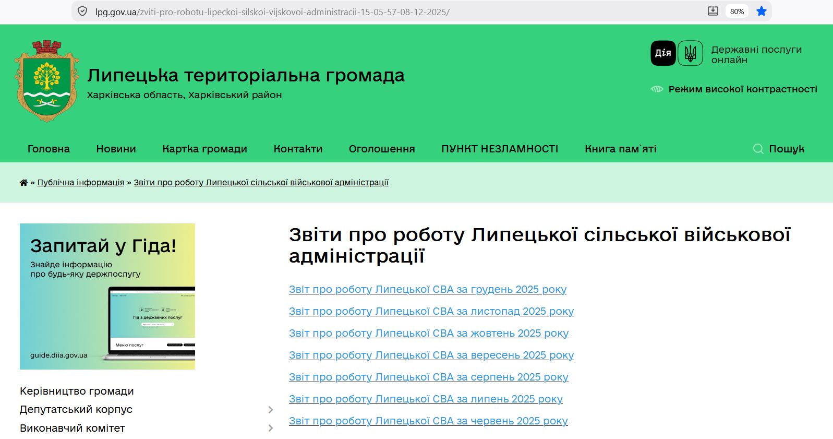The height and width of the screenshot is (439, 833).
Task: Click the browser address bar URL
Action: [272, 11]
